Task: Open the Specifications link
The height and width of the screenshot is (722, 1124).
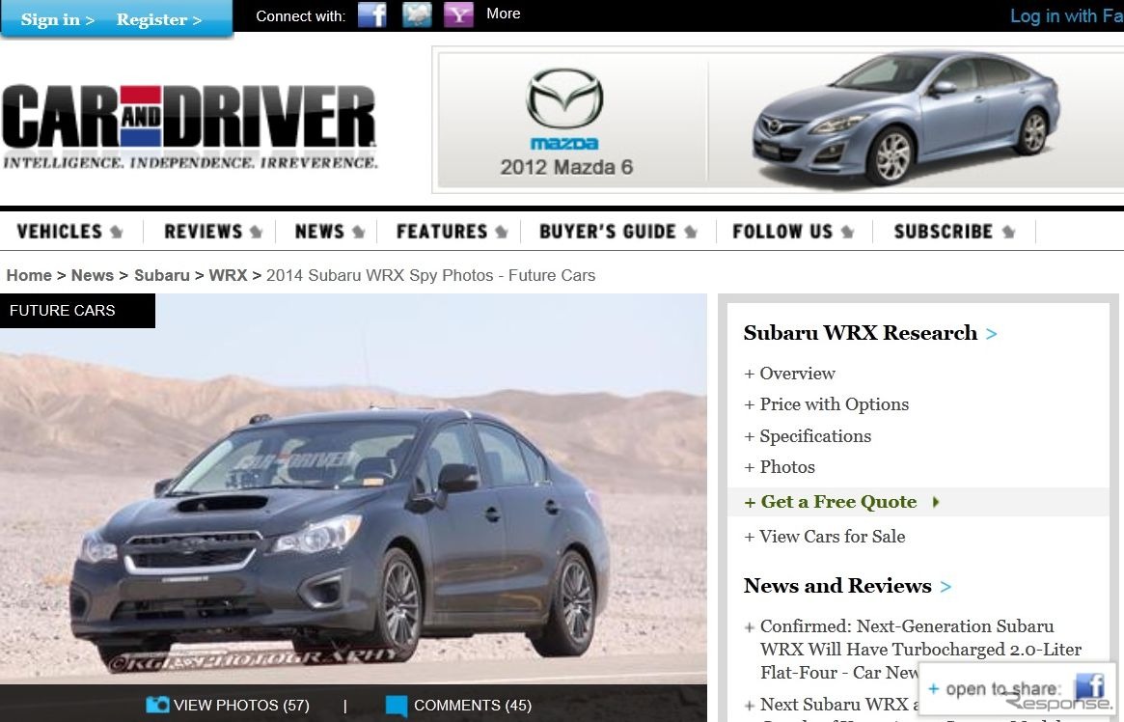Action: pyautogui.click(x=815, y=436)
